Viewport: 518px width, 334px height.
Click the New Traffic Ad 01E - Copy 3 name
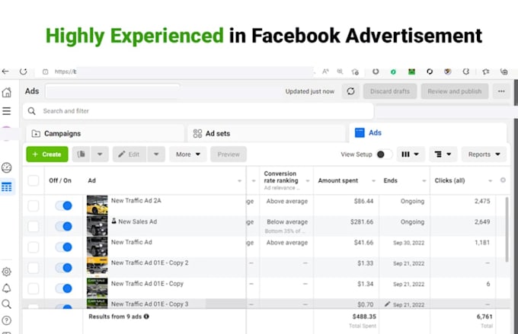pyautogui.click(x=149, y=304)
